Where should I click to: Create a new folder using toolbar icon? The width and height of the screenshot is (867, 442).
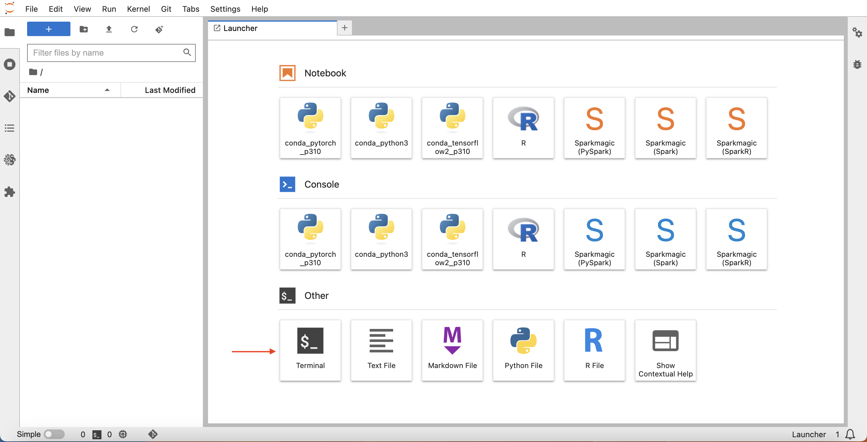click(83, 29)
